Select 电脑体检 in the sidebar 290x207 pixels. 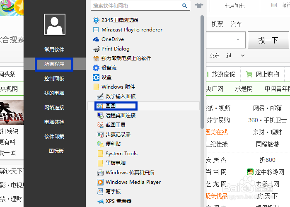click(54, 122)
